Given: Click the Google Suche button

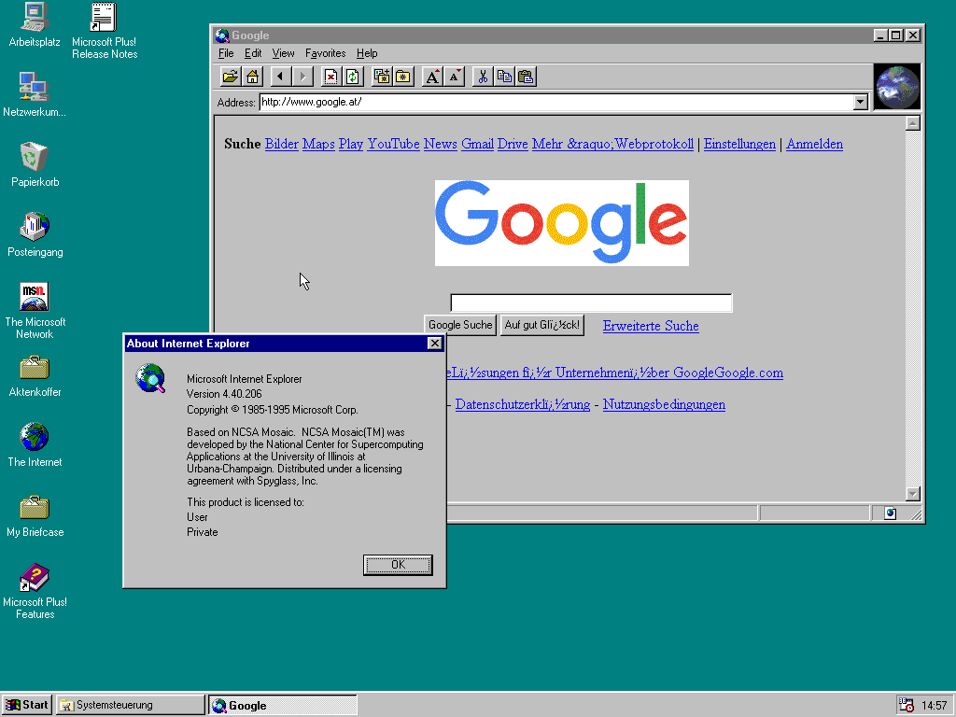Looking at the screenshot, I should pyautogui.click(x=460, y=325).
